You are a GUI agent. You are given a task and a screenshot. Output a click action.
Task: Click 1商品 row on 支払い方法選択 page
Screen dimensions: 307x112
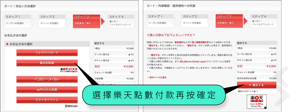(x=114, y=48)
